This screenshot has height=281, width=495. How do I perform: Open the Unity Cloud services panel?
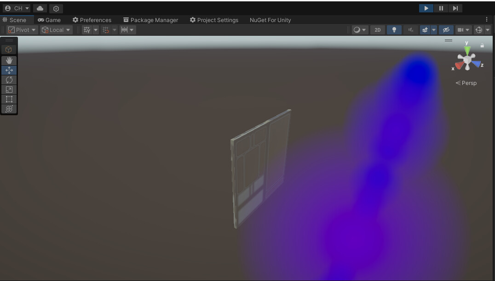pos(39,8)
